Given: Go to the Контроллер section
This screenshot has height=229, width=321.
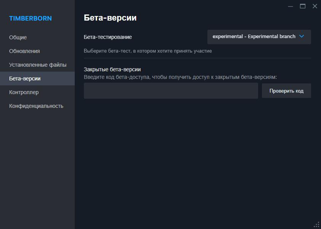Looking at the screenshot, I should pos(37,92).
